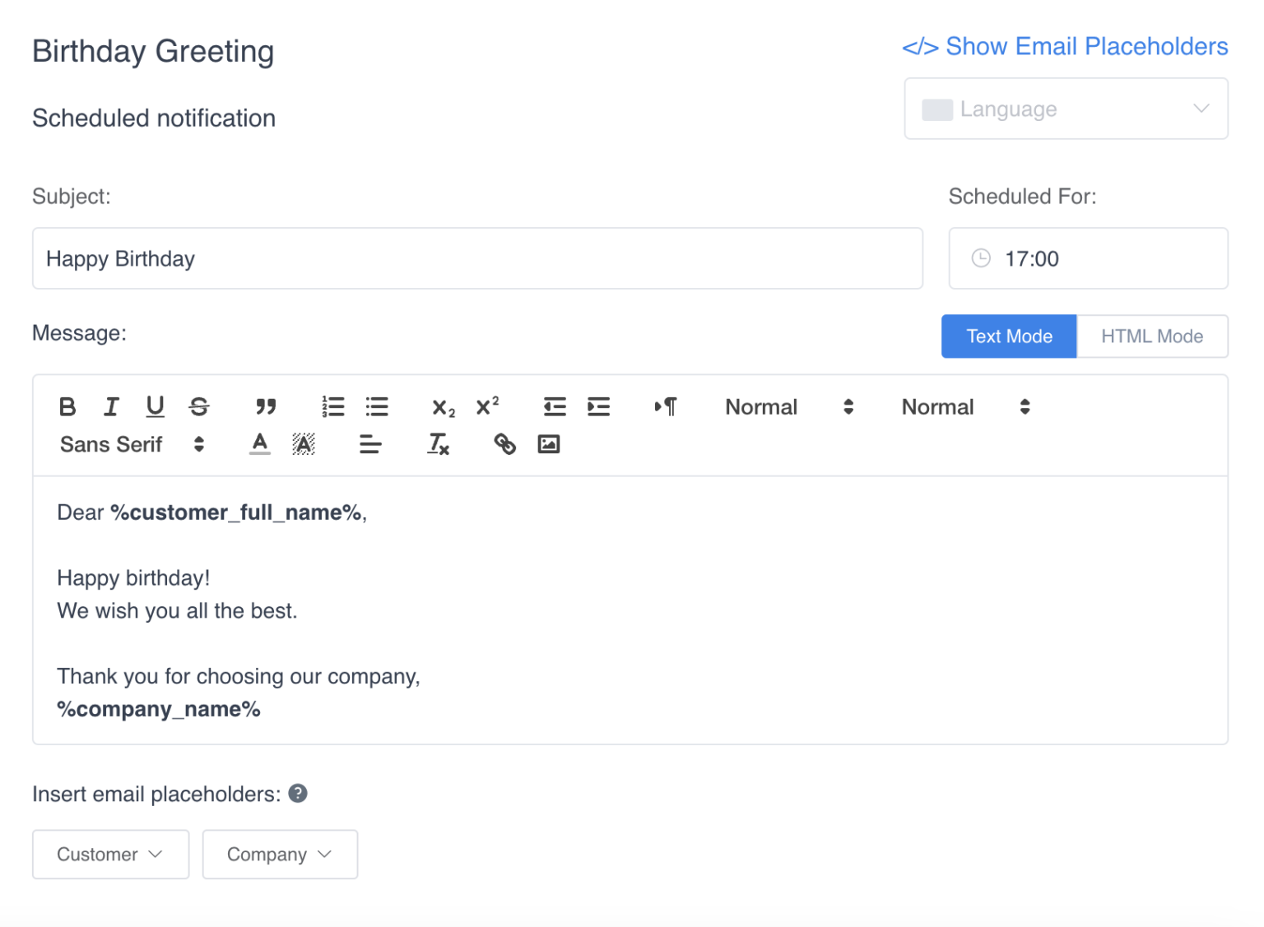Open the second Normal heading dropdown
The image size is (1264, 927).
coord(966,406)
